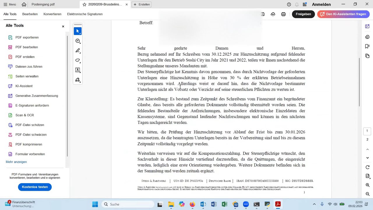Open Windows Start menu
Image resolution: width=373 pixels, height=210 pixels.
click(95, 204)
